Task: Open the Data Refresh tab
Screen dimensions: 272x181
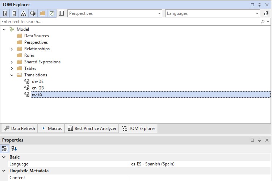Action: [20, 129]
